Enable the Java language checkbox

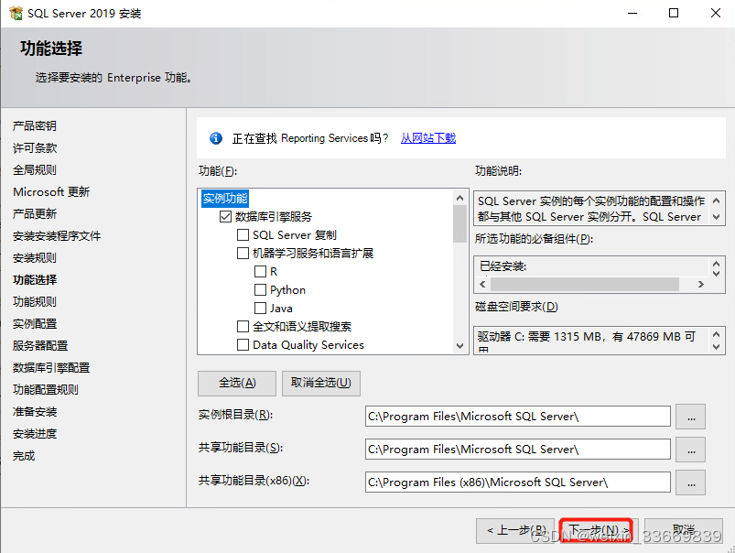260,309
